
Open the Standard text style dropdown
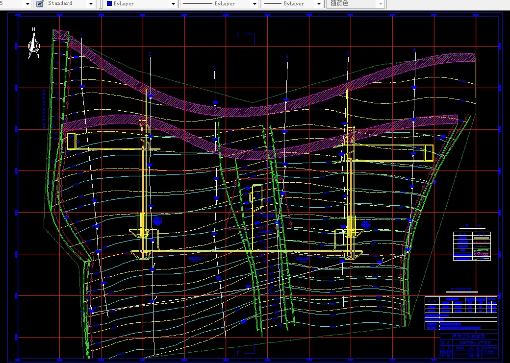click(91, 4)
